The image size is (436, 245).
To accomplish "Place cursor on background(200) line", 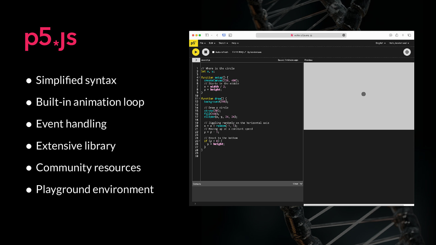I will pos(216,102).
